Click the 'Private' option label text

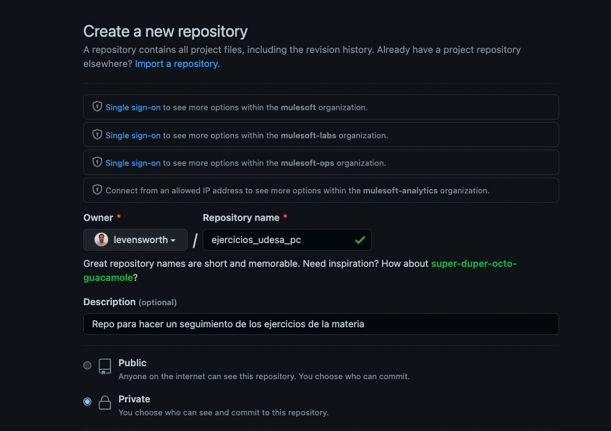[x=134, y=399]
